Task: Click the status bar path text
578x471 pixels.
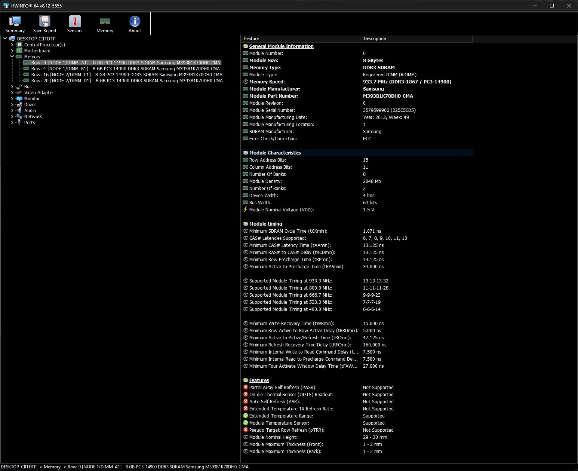Action: click(x=125, y=467)
